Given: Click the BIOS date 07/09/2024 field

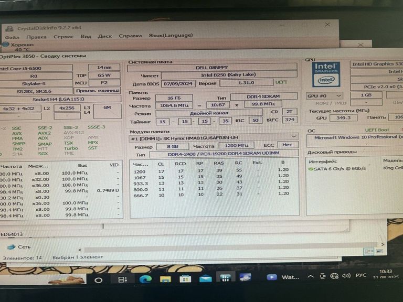Looking at the screenshot, I should tap(178, 83).
